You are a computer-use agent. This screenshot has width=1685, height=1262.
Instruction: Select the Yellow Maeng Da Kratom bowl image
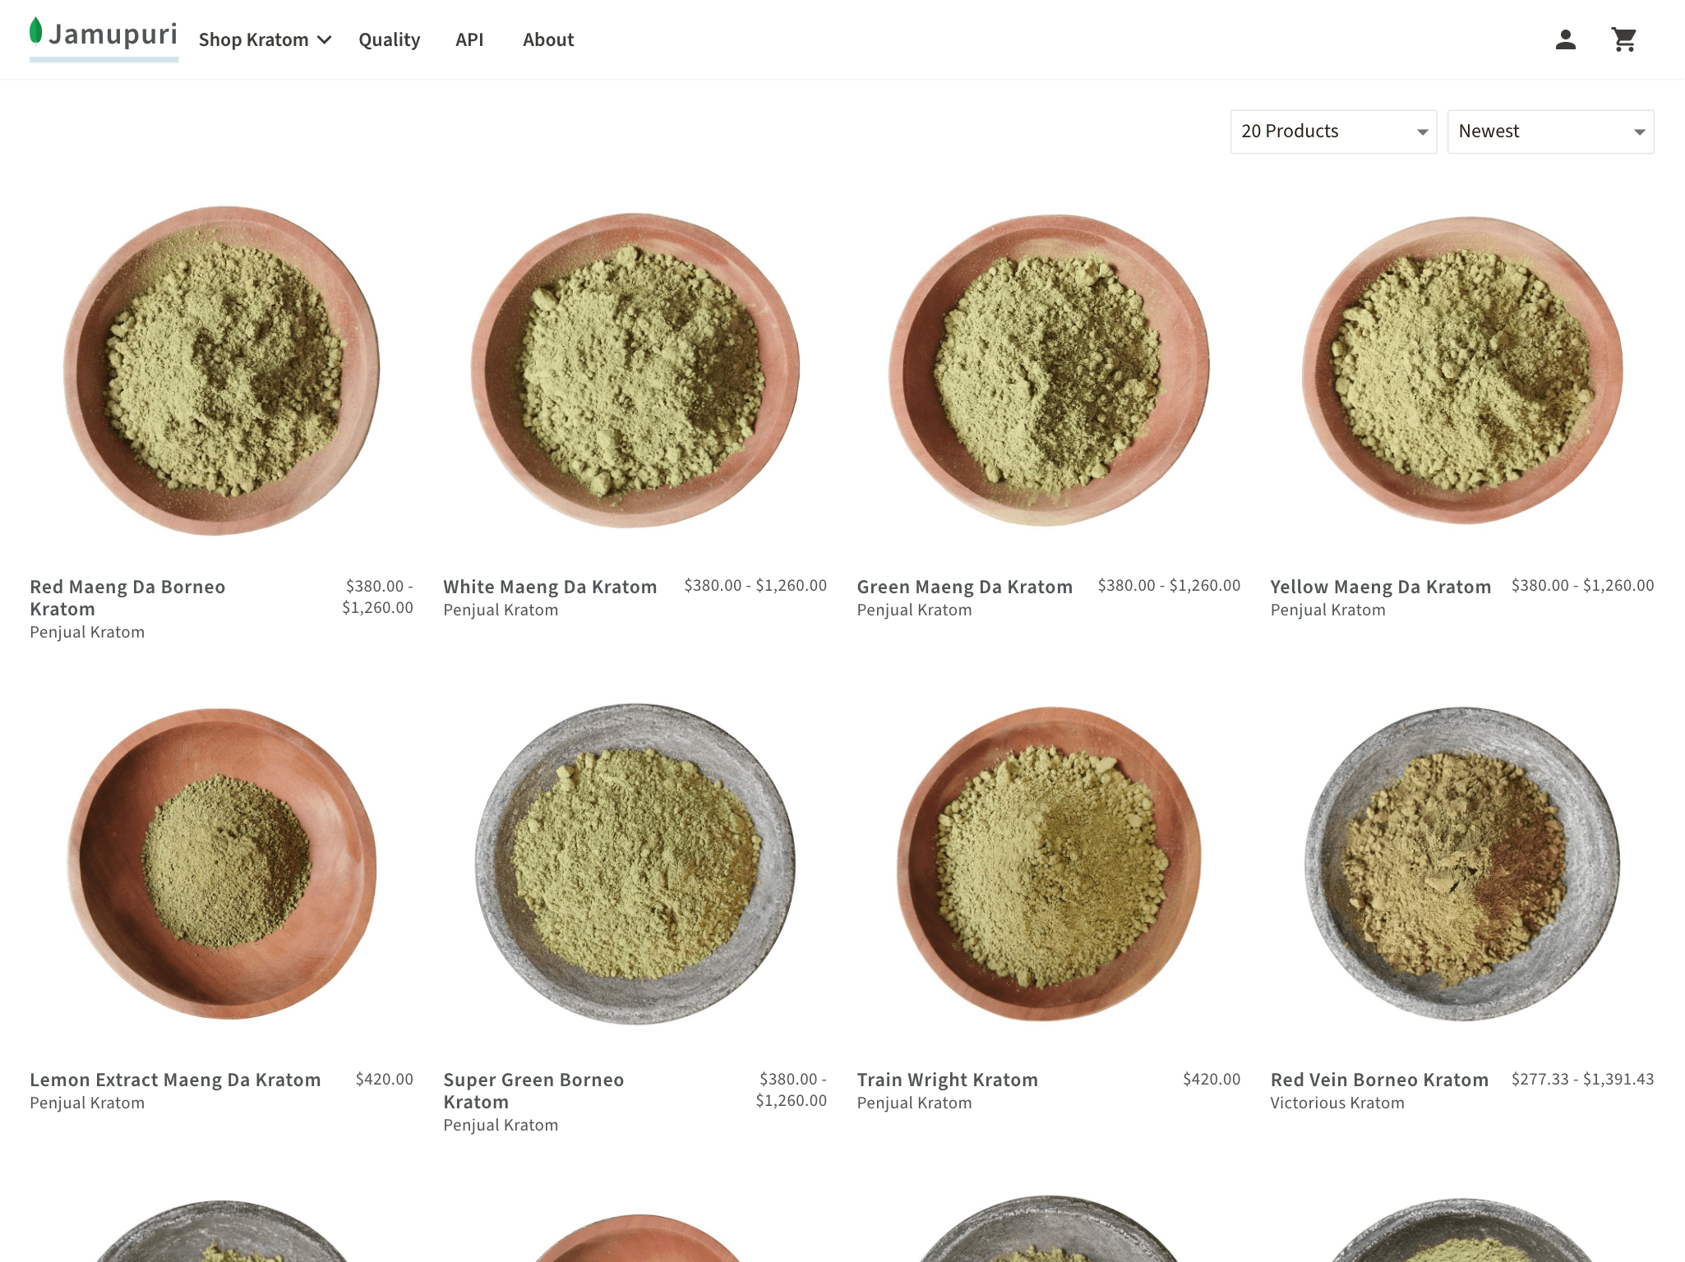(x=1462, y=370)
